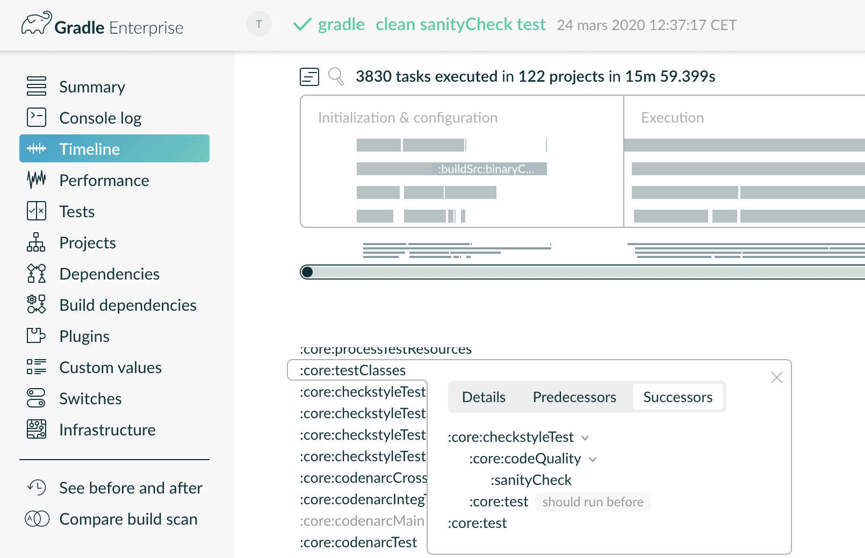Screen dimensions: 865x558
Task: Collapse the :core:codeQuality successor node
Action: tap(593, 459)
